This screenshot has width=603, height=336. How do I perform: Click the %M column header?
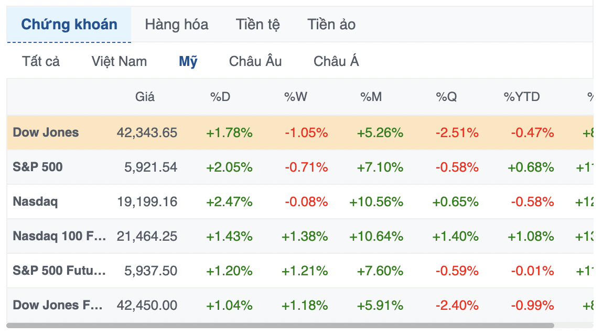pos(371,97)
